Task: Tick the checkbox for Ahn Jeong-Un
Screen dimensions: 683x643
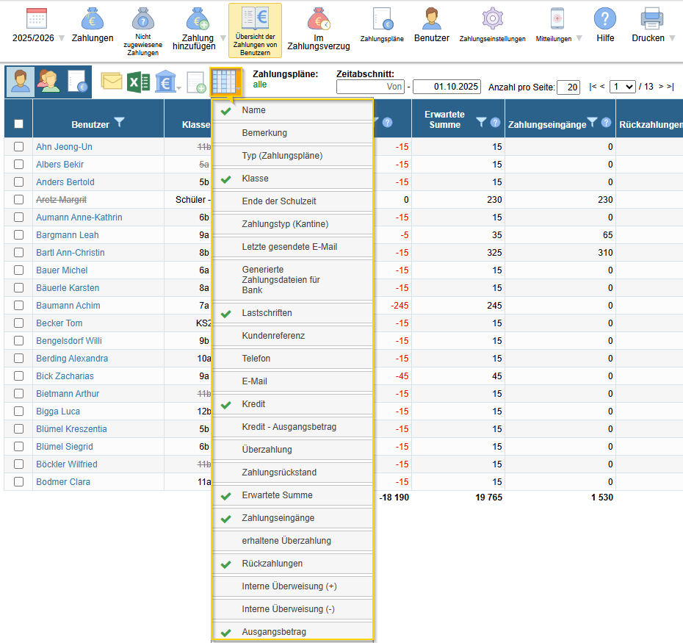Action: click(18, 147)
